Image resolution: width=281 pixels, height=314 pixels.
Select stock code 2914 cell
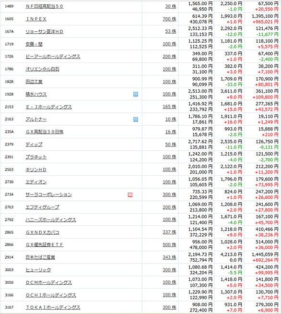pos(9,257)
